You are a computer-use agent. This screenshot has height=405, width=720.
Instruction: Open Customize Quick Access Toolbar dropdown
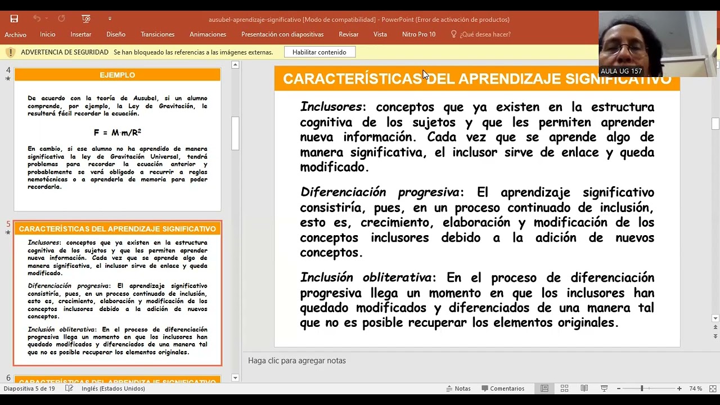click(x=110, y=19)
